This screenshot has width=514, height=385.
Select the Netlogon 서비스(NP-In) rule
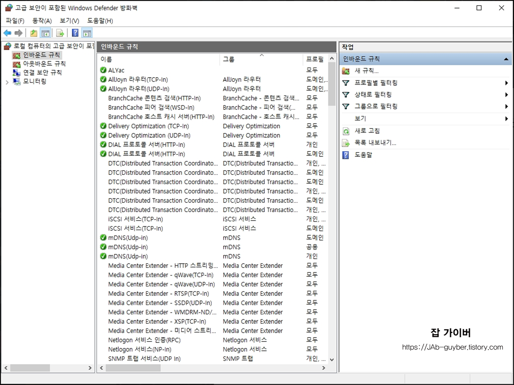(213, 349)
